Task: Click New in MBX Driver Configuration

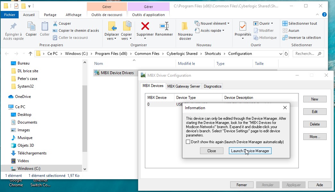Action: tap(315, 99)
